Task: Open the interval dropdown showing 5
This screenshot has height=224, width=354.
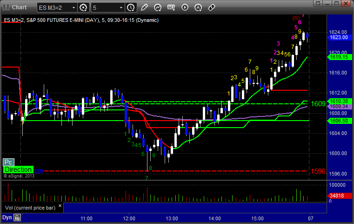Action: click(x=108, y=8)
